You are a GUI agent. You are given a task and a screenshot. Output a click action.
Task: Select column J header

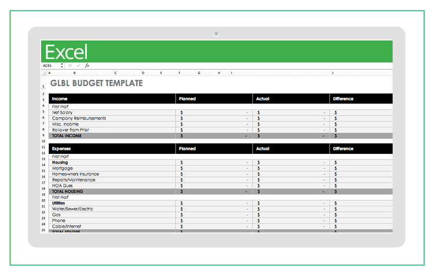[x=332, y=73]
